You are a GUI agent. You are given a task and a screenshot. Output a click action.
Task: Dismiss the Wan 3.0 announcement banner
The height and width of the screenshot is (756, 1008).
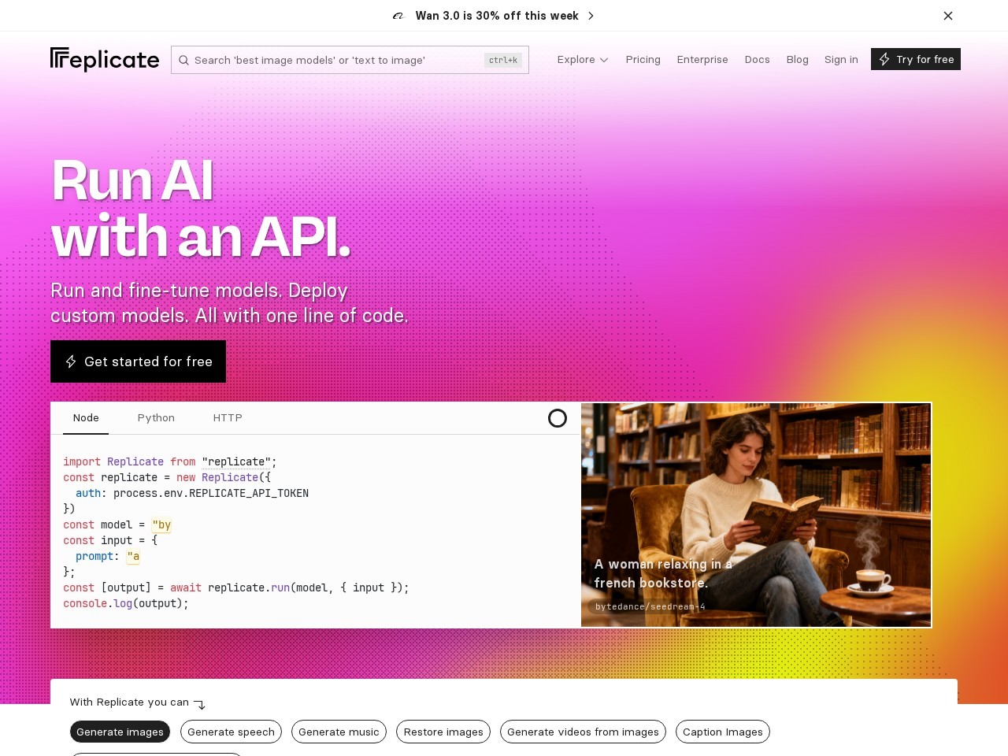pos(948,16)
